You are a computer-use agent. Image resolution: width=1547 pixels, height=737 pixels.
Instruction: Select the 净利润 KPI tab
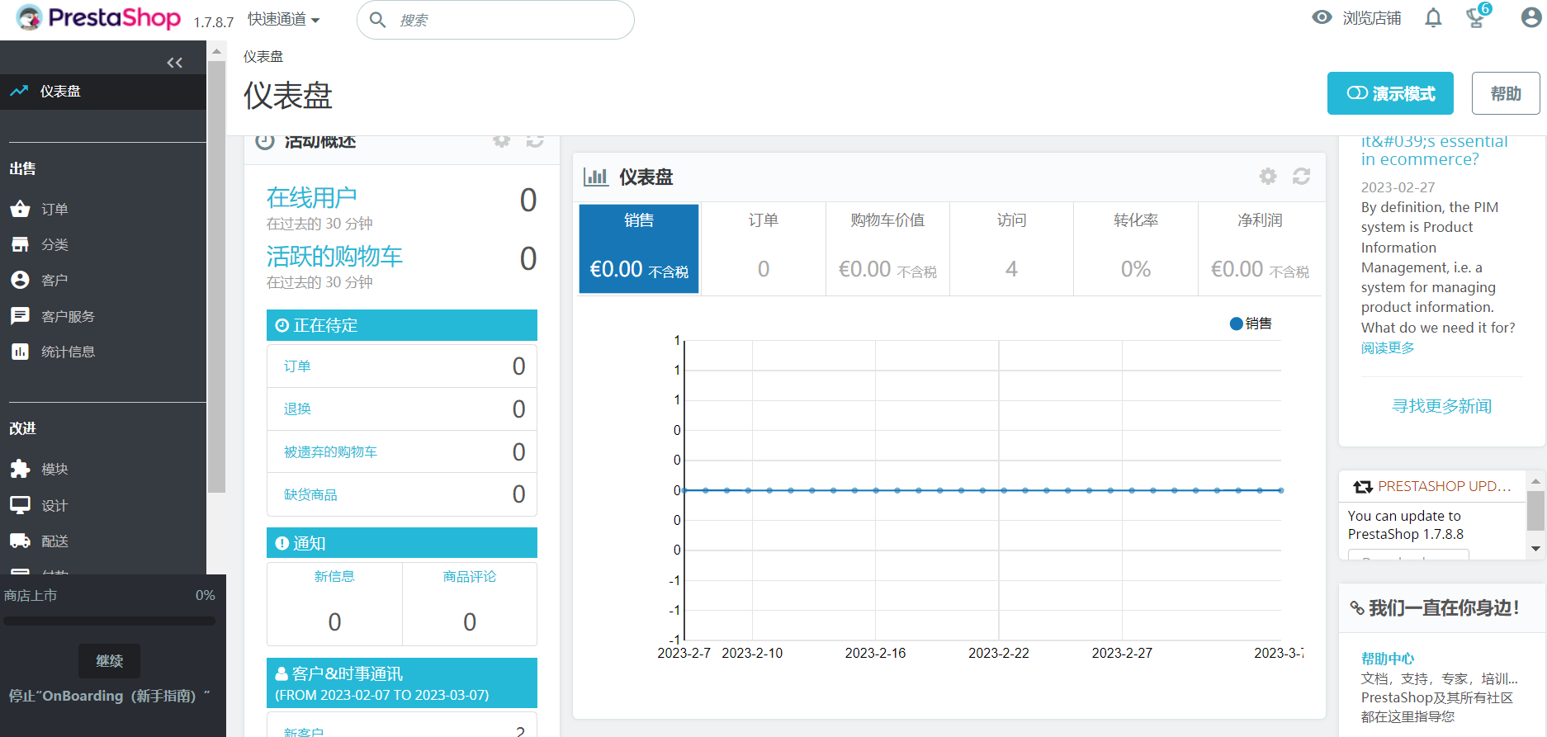tap(1260, 248)
